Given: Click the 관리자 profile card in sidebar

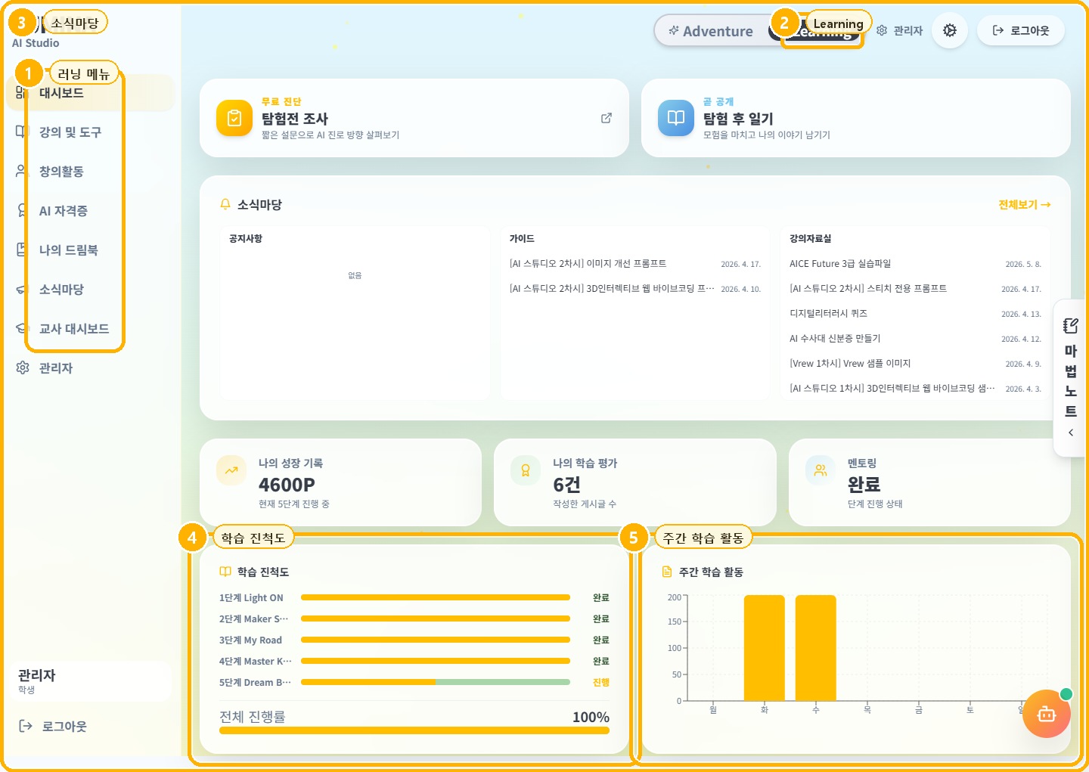Looking at the screenshot, I should [x=91, y=681].
